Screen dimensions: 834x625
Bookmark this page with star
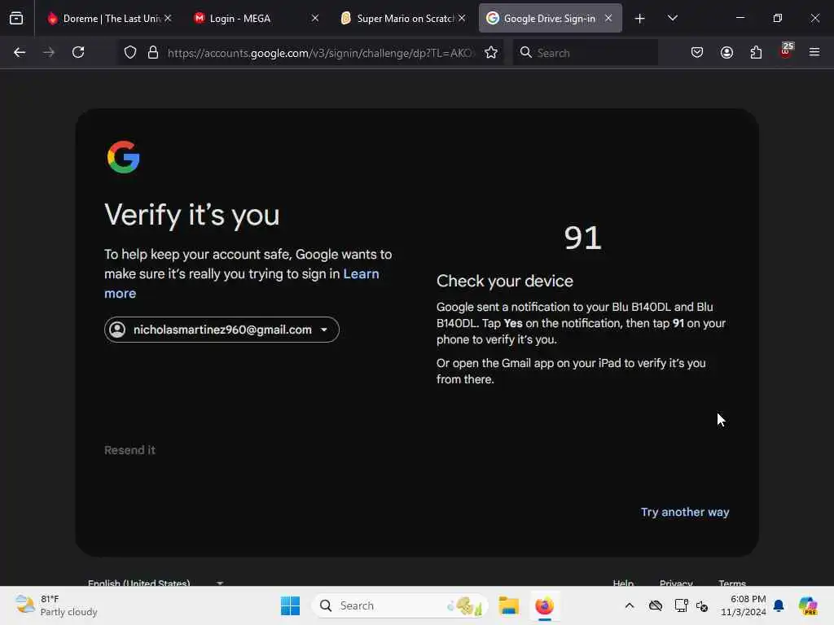491,52
